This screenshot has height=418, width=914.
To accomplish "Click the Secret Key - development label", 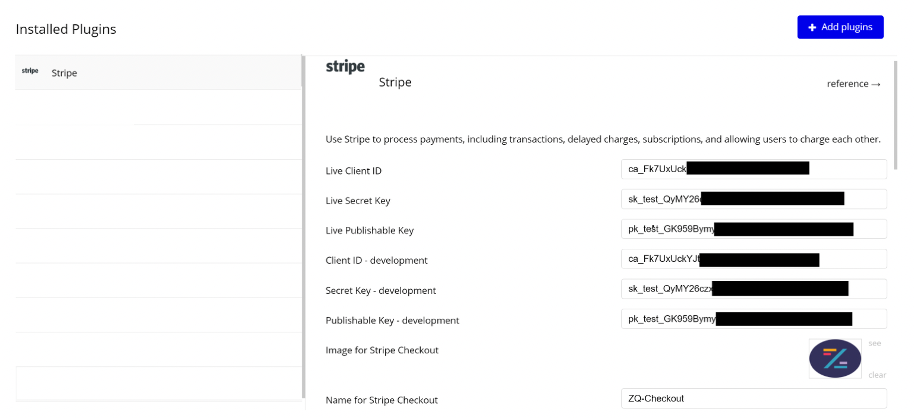I will pyautogui.click(x=381, y=290).
